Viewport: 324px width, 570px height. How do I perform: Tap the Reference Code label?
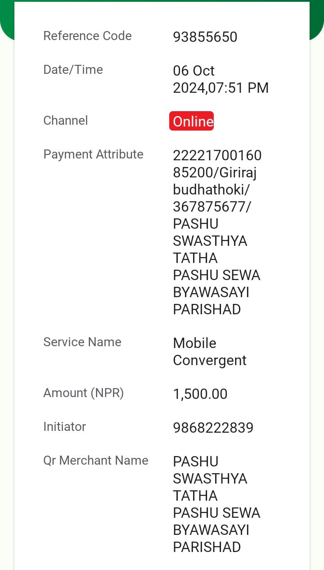(87, 36)
